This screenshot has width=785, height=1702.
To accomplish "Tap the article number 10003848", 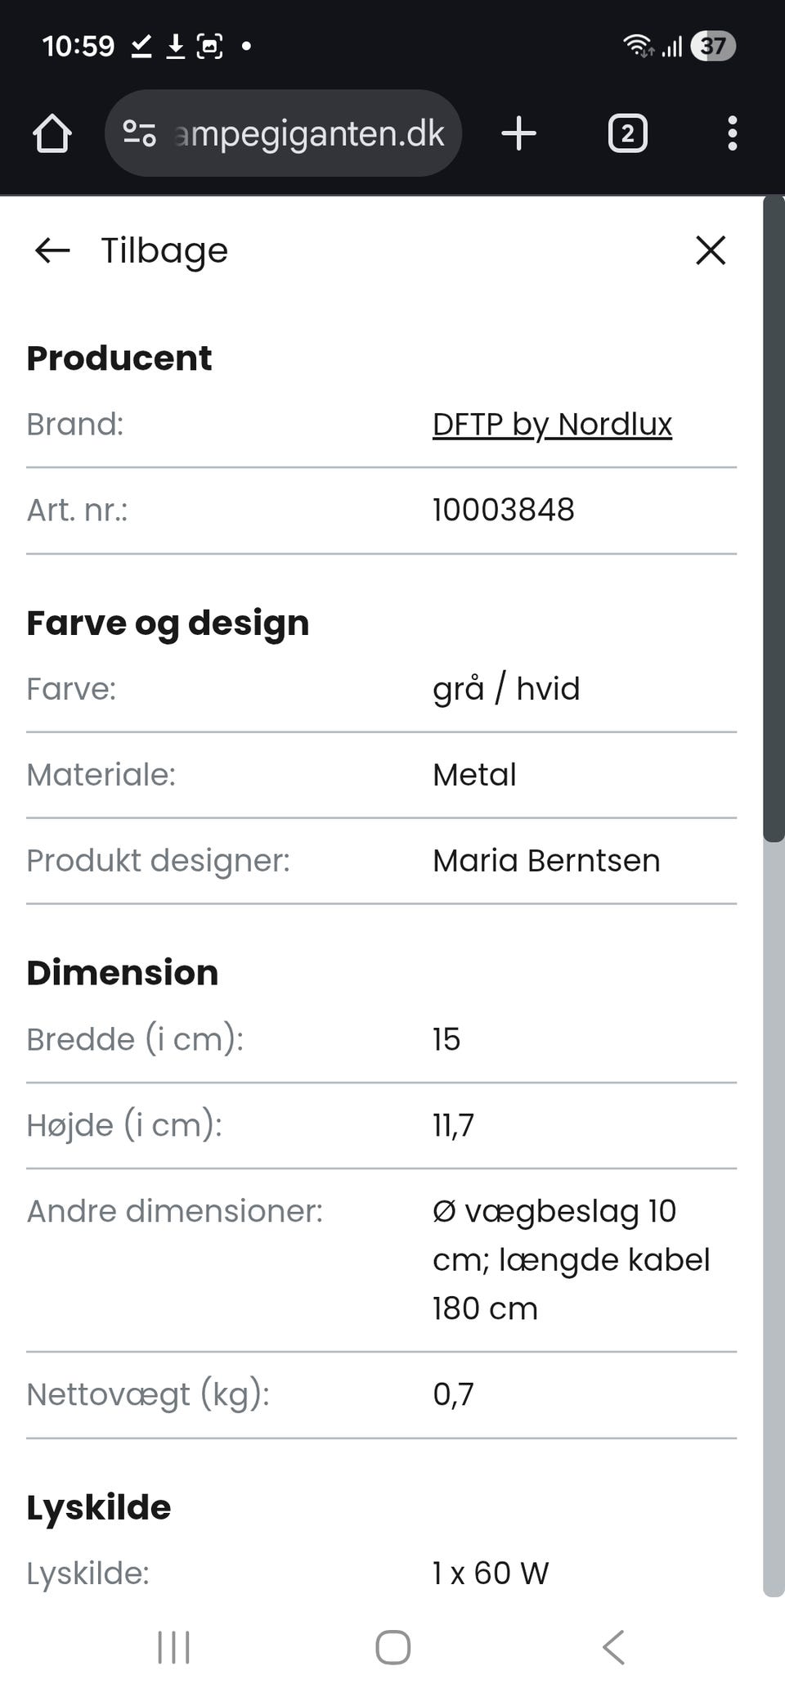I will tap(503, 510).
